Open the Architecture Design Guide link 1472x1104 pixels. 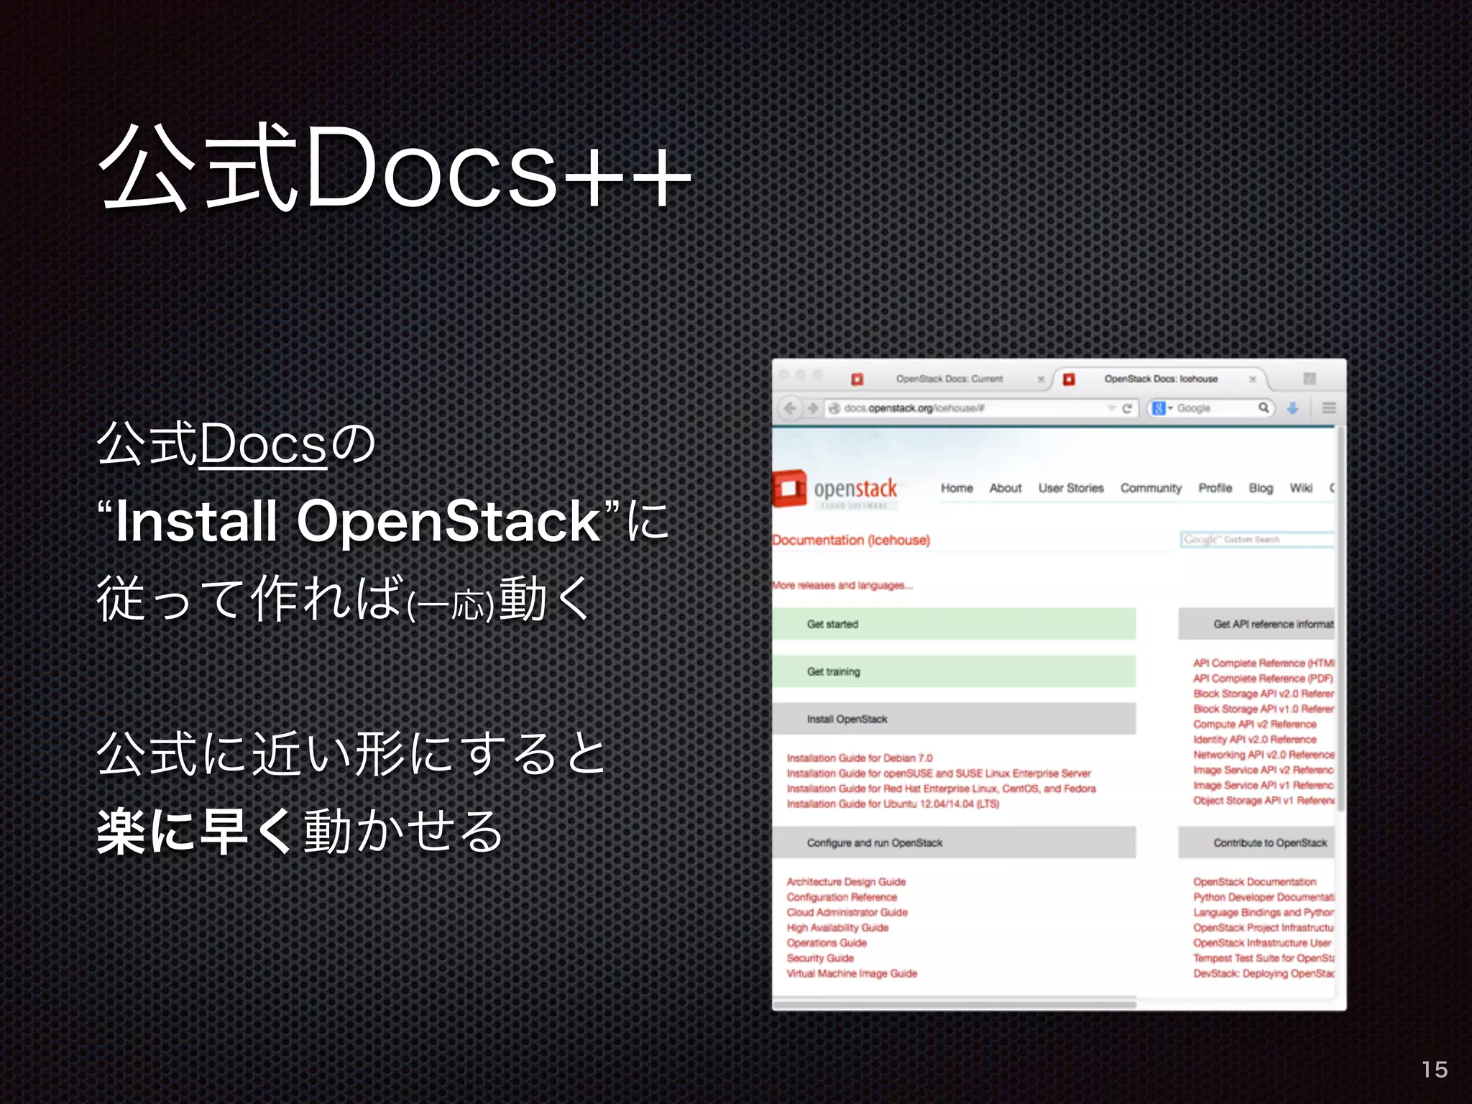(x=846, y=882)
